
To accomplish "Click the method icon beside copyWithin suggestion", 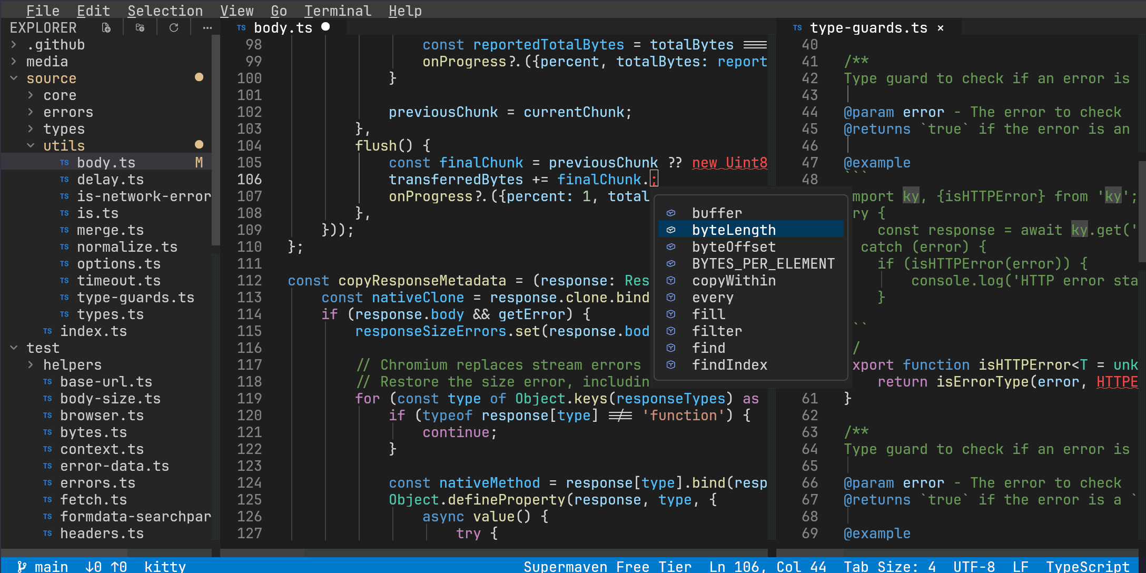I will click(x=671, y=281).
